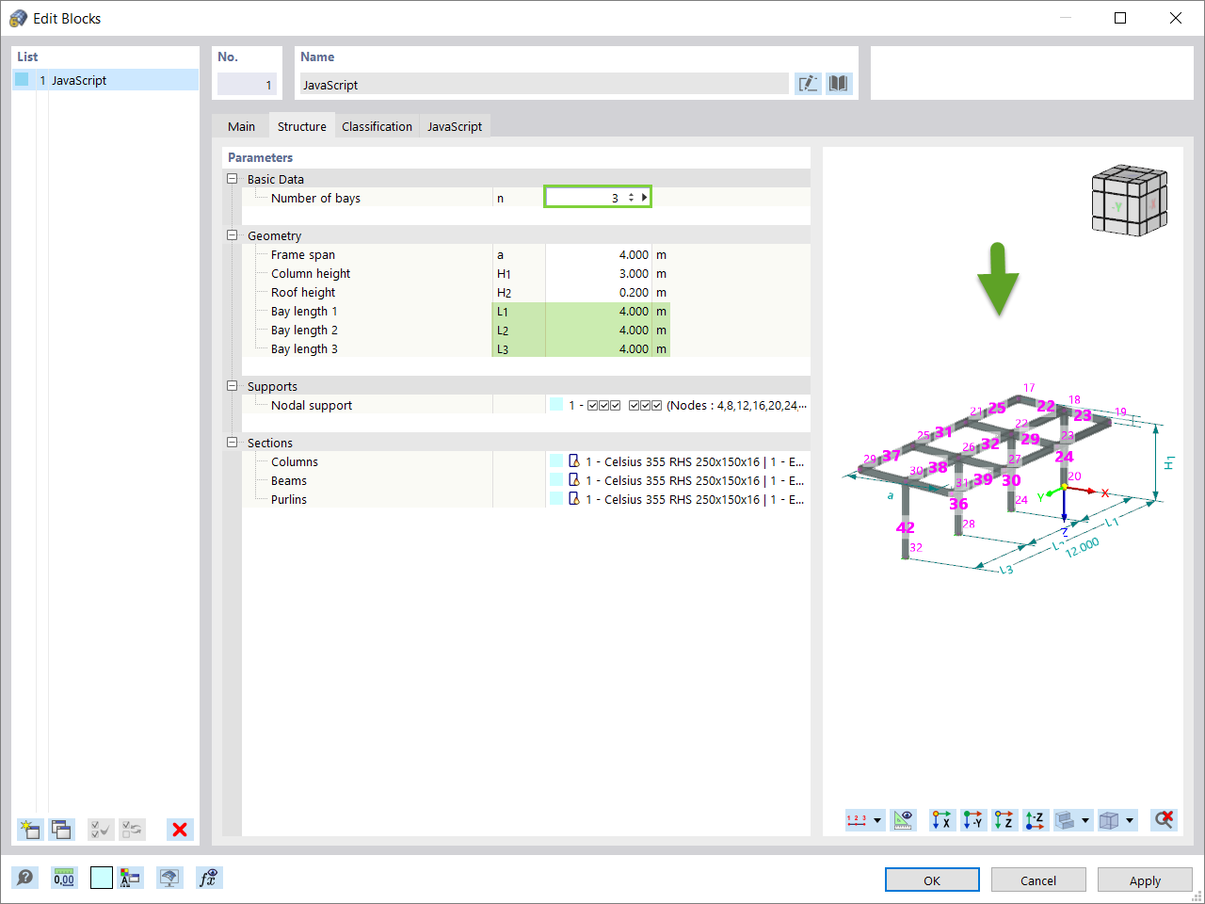
Task: Click the cancel zoom red magnifier icon
Action: click(1163, 820)
